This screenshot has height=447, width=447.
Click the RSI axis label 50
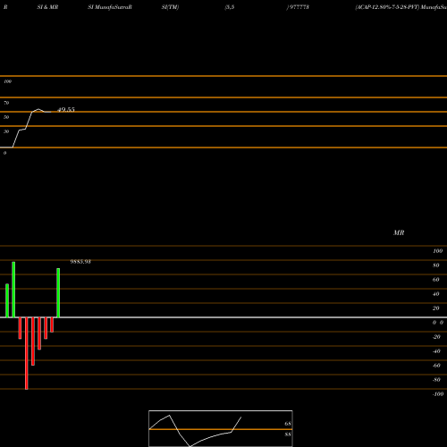point(6,117)
